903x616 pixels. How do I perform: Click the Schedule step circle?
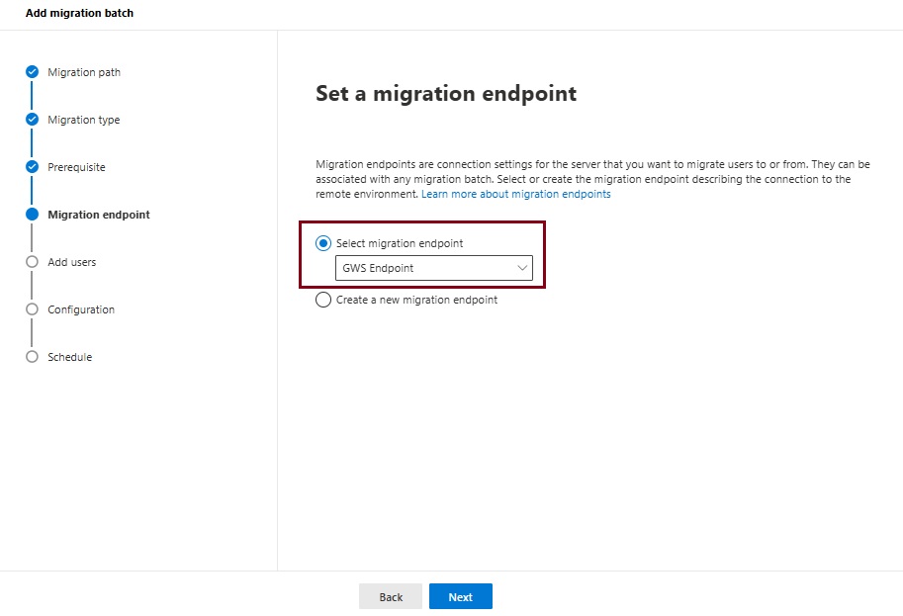click(32, 357)
